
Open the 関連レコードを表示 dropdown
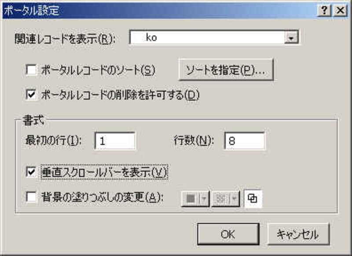pyautogui.click(x=291, y=37)
